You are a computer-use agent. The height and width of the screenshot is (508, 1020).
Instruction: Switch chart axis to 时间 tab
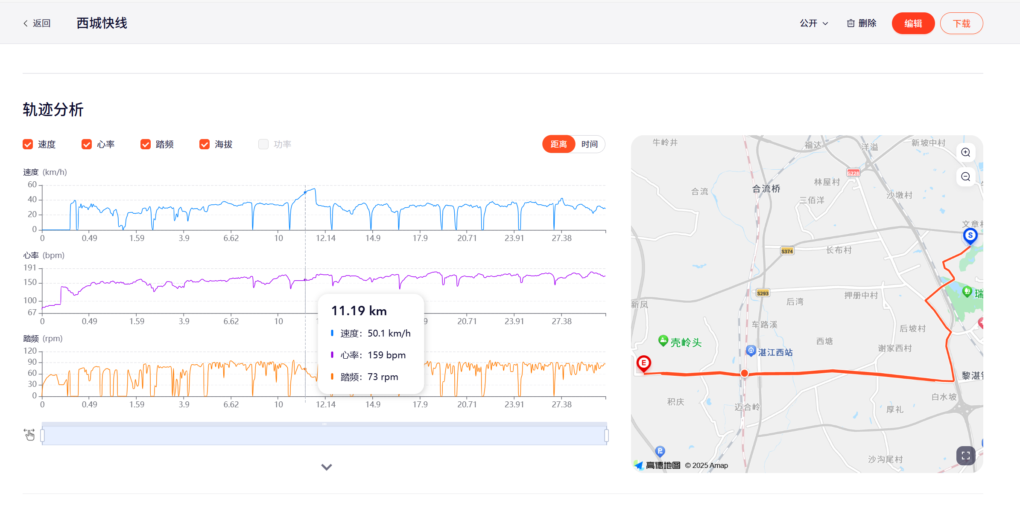589,144
